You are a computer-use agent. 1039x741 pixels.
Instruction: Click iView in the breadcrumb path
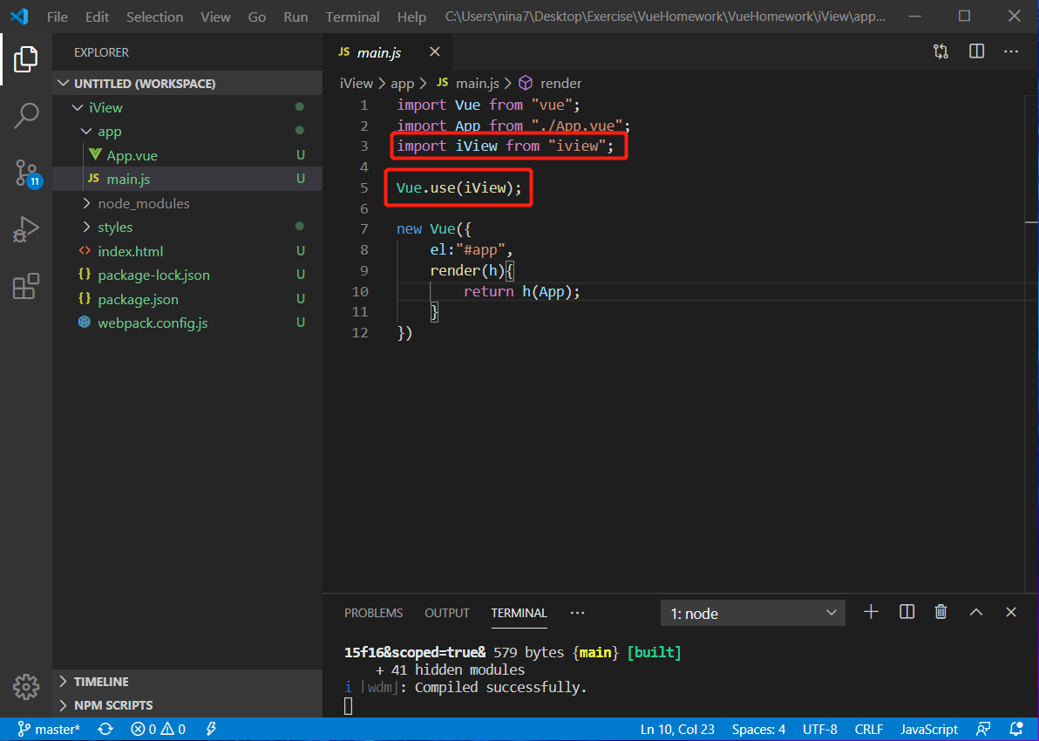click(x=357, y=84)
